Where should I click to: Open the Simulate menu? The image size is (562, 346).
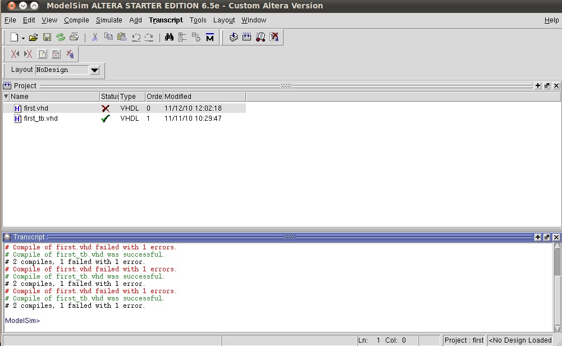tap(109, 20)
